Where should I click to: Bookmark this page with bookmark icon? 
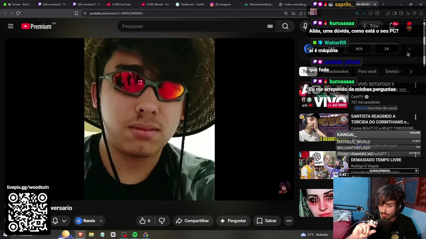[76, 13]
